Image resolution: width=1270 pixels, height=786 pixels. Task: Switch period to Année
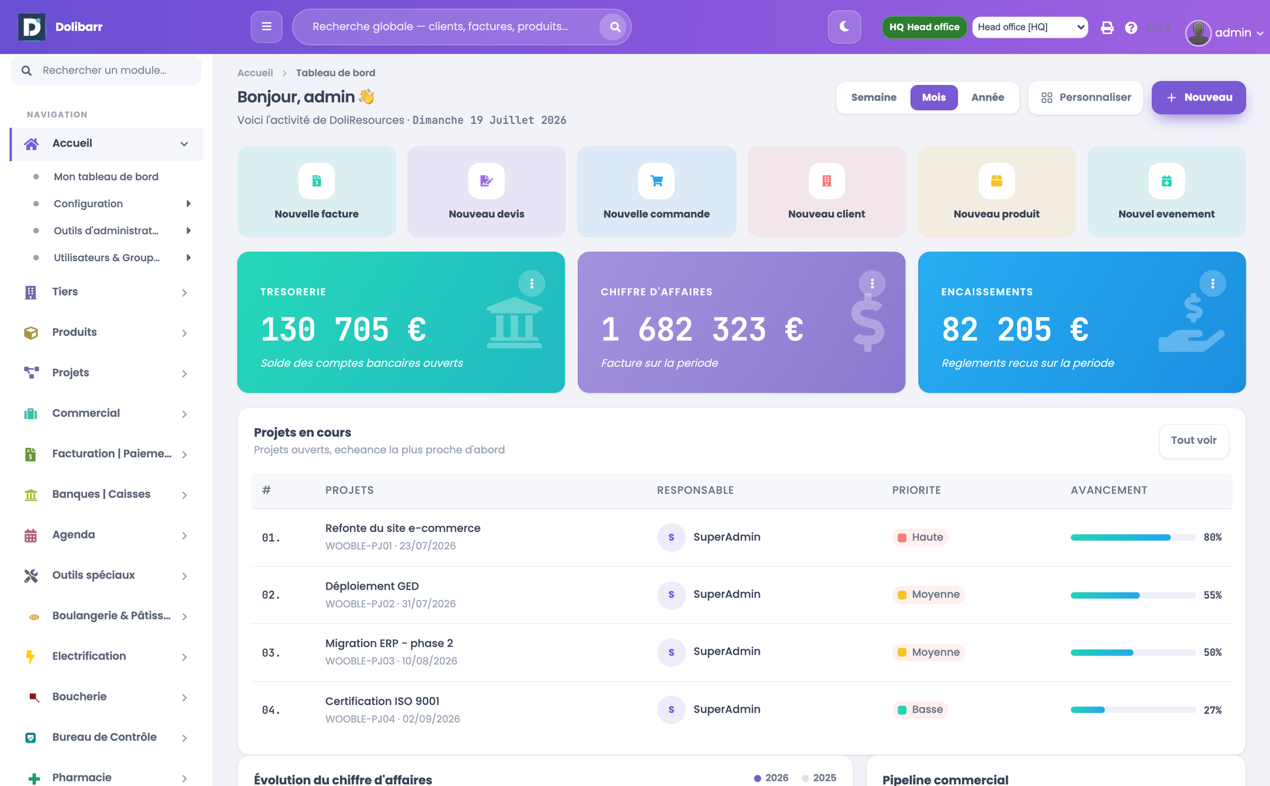(987, 97)
